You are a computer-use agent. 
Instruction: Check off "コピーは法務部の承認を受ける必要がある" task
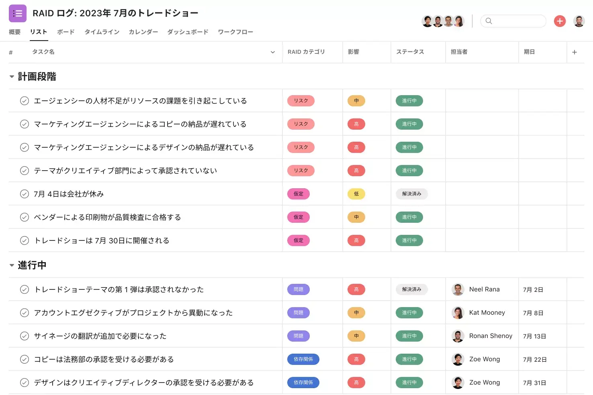[25, 359]
